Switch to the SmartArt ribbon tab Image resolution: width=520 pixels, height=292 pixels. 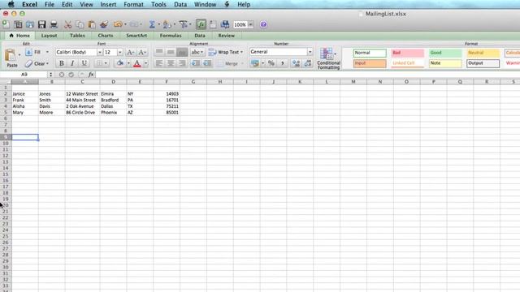(x=136, y=36)
